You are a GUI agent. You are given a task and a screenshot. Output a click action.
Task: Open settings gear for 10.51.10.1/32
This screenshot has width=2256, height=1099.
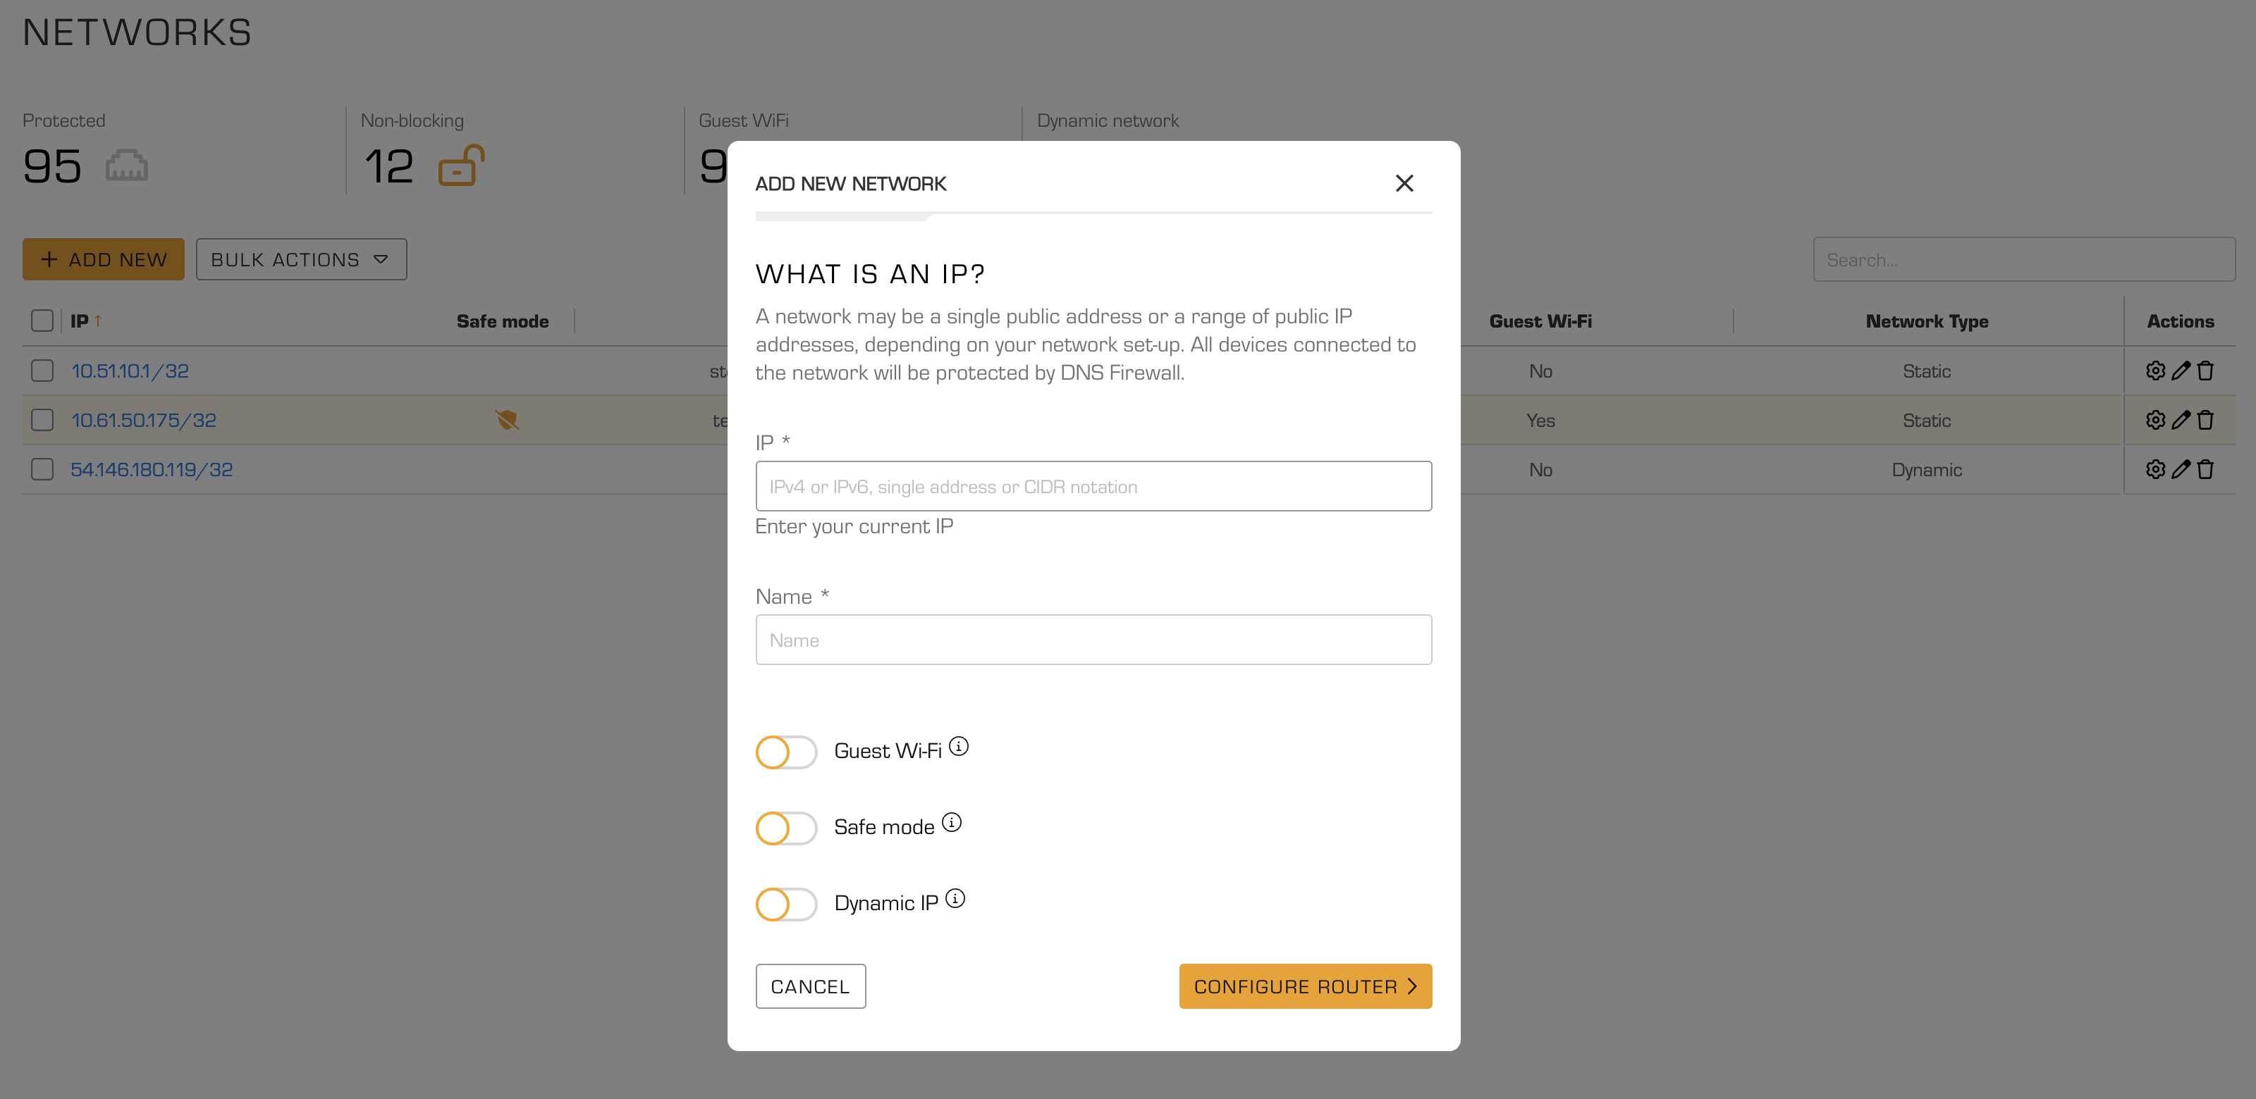pos(2155,371)
